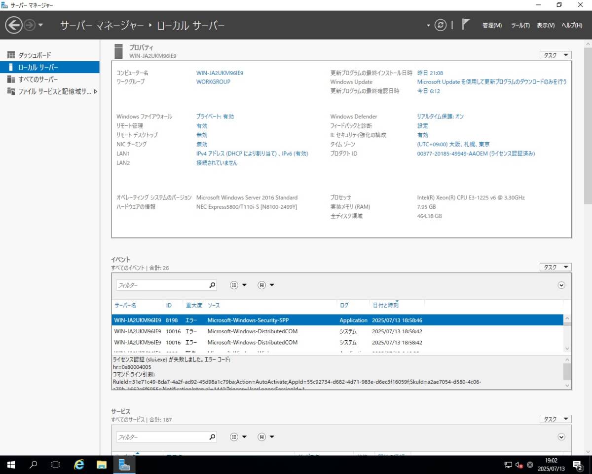Click the events filter search magnifier icon
The width and height of the screenshot is (592, 474).
pos(212,285)
